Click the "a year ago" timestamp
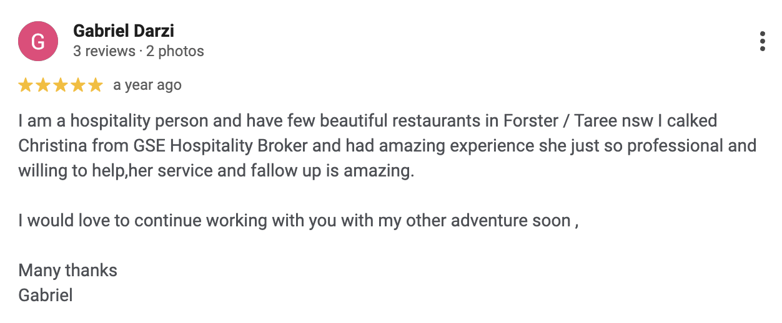 click(x=147, y=85)
